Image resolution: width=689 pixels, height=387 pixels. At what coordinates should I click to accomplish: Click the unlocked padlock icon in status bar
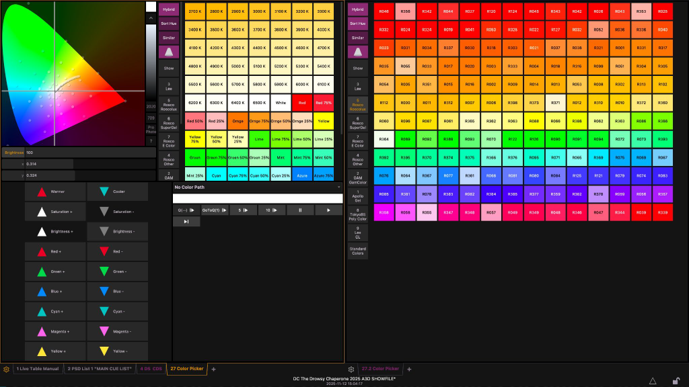click(x=676, y=380)
